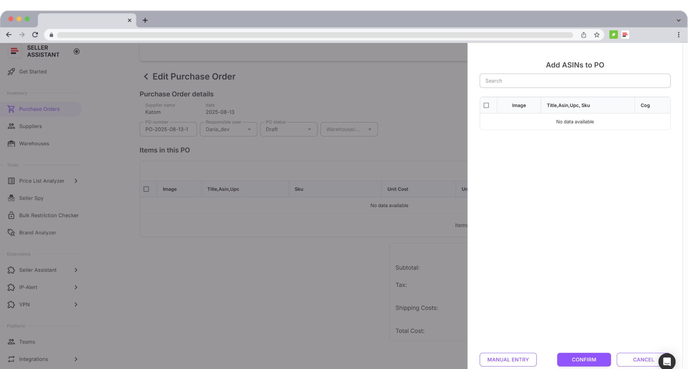Click the back arrow beside Edit Purchase Order

146,77
